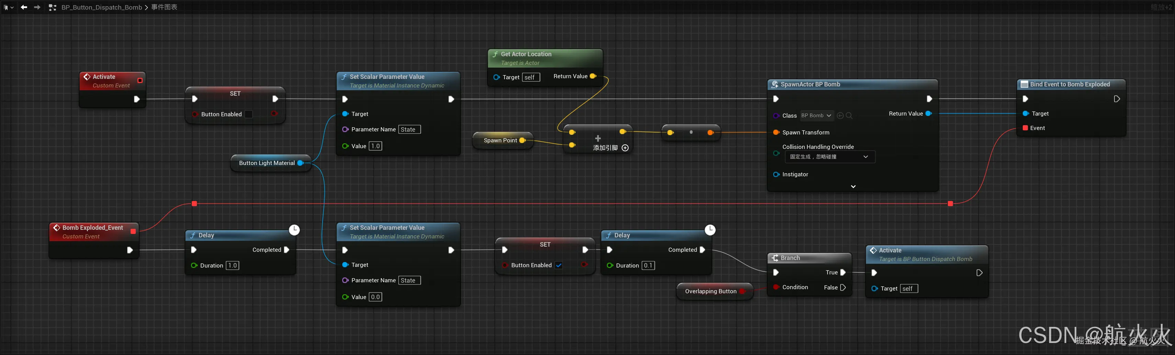The image size is (1175, 355).
Task: Select the upper Set Scalar Parameter Value header
Action: click(x=398, y=81)
